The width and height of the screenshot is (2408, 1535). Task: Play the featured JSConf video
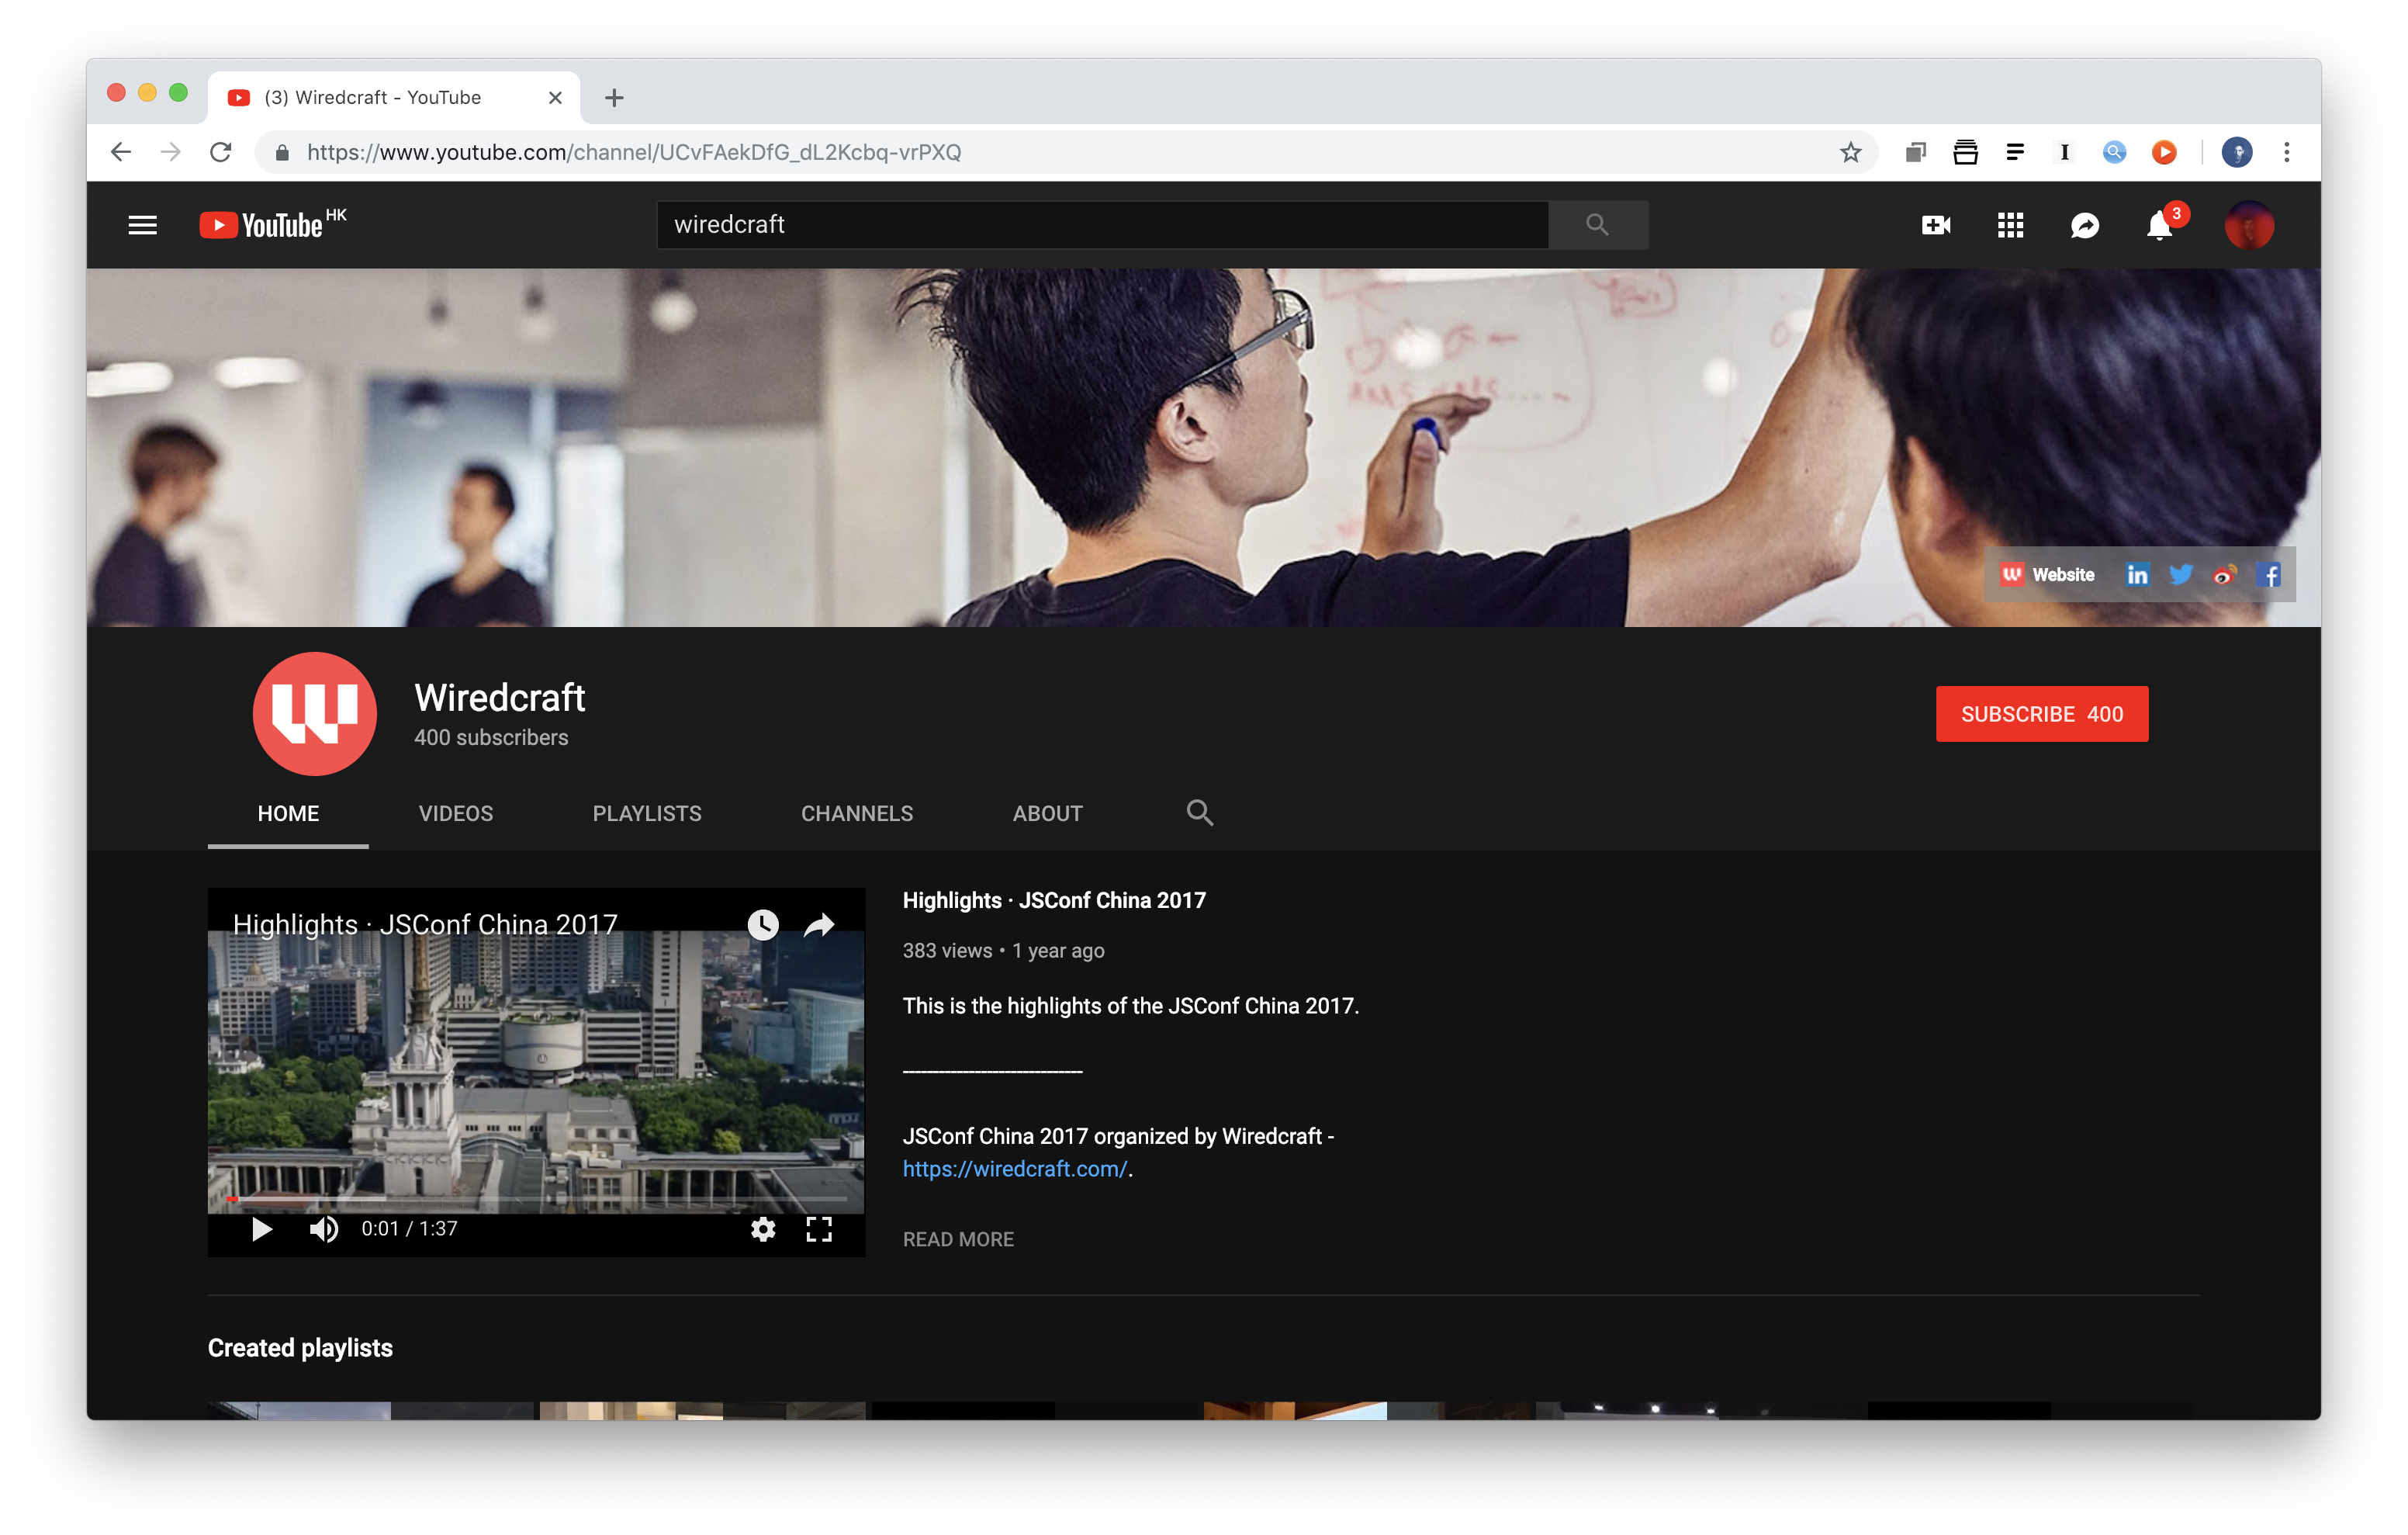261,1228
